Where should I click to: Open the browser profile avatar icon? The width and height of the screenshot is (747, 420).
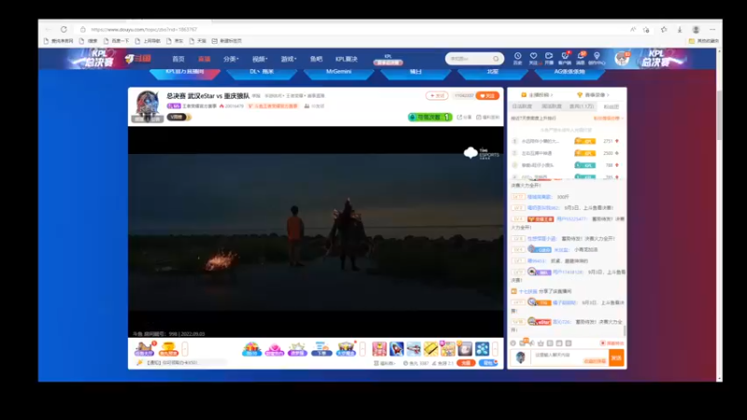point(696,30)
